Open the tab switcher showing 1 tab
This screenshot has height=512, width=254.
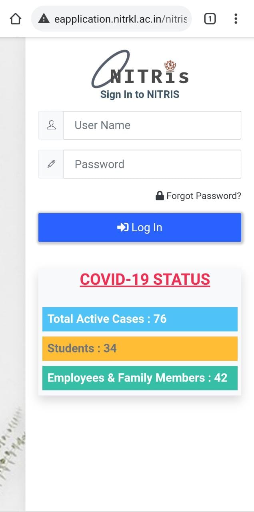[x=210, y=19]
